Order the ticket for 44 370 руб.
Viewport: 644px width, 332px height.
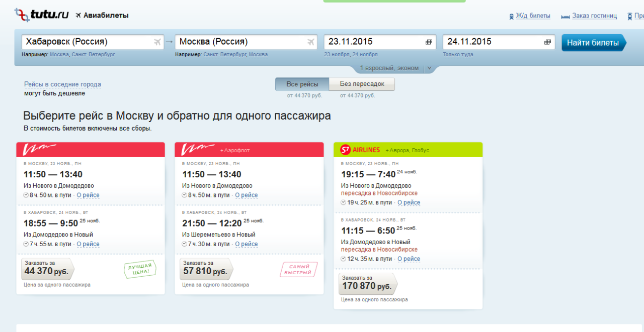tap(46, 269)
